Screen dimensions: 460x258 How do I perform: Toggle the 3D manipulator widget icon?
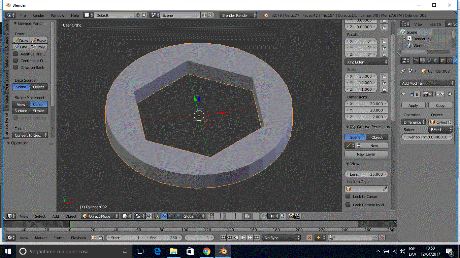click(157, 216)
